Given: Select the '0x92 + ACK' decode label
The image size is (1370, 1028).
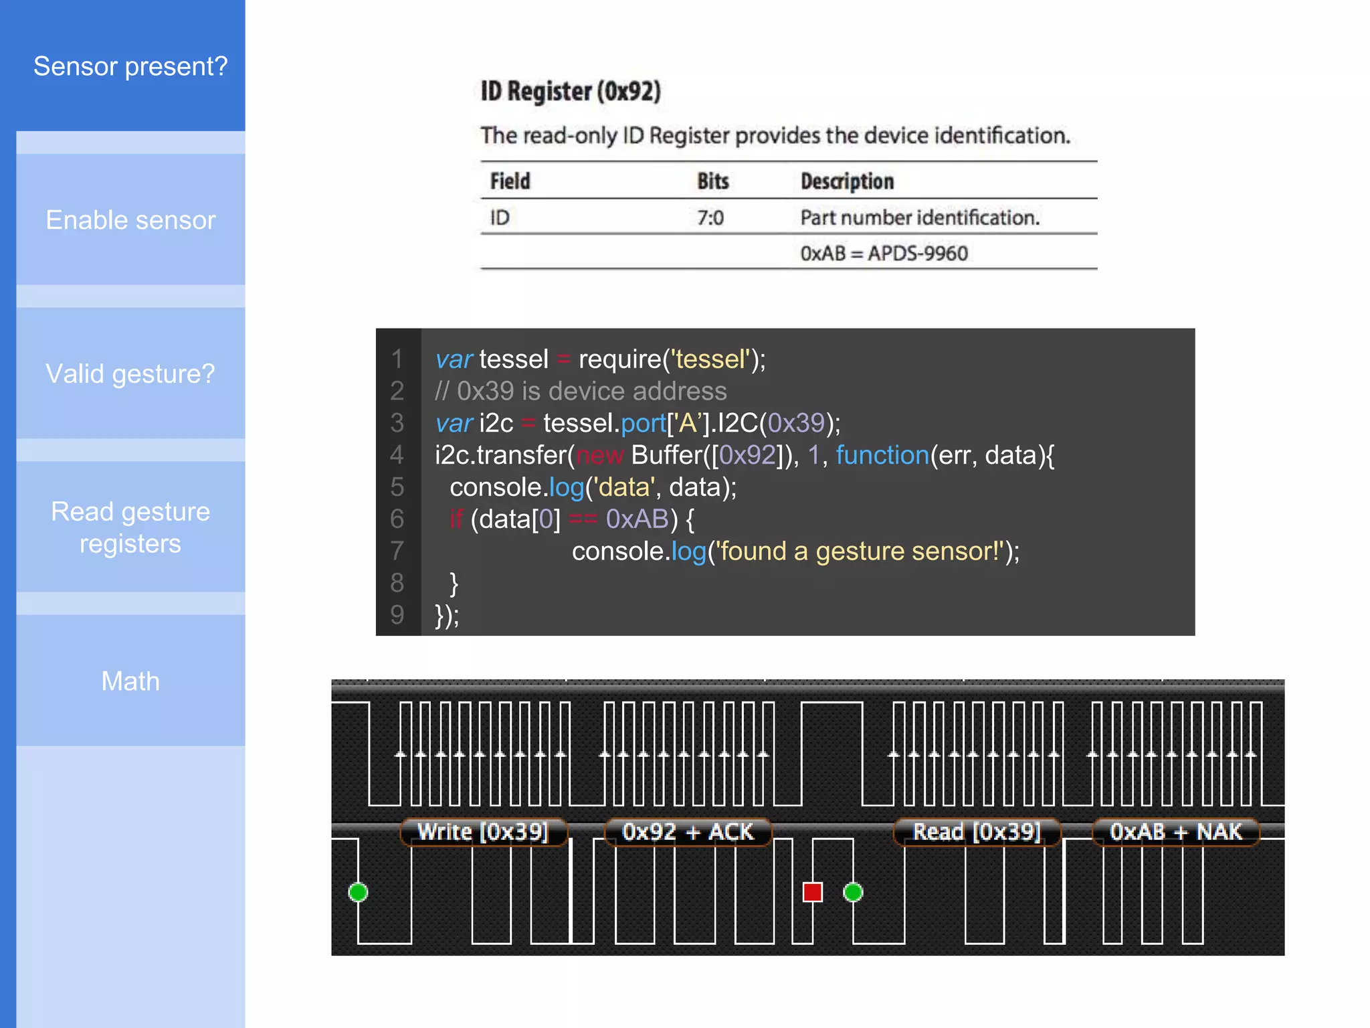Looking at the screenshot, I should (688, 832).
